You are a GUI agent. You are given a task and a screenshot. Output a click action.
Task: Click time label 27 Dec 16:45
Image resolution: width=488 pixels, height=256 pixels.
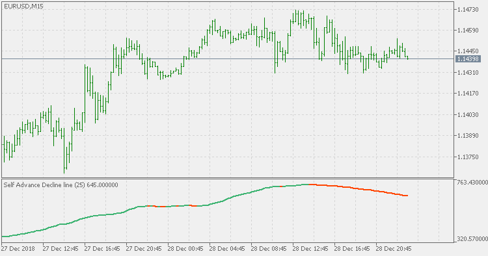click(x=102, y=249)
